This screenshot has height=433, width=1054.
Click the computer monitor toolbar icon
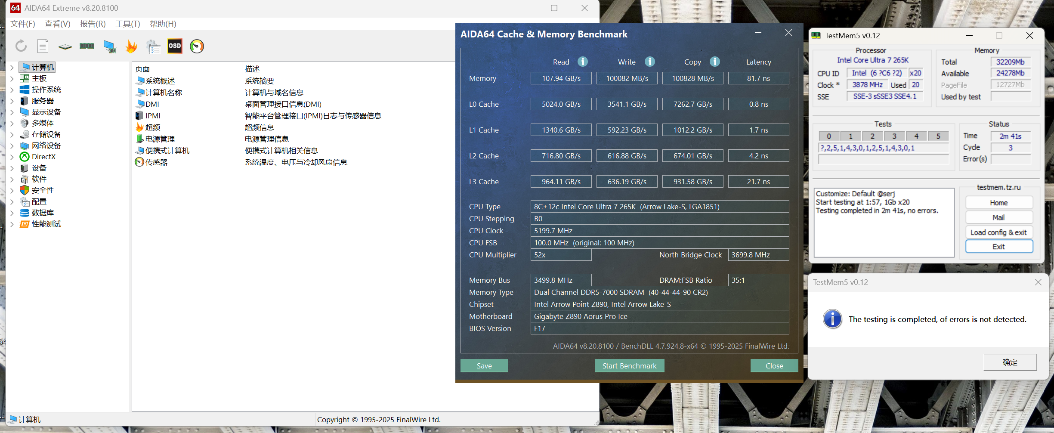pyautogui.click(x=110, y=46)
